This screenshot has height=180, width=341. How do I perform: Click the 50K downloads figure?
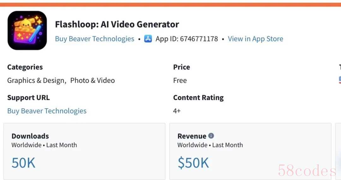pos(23,163)
